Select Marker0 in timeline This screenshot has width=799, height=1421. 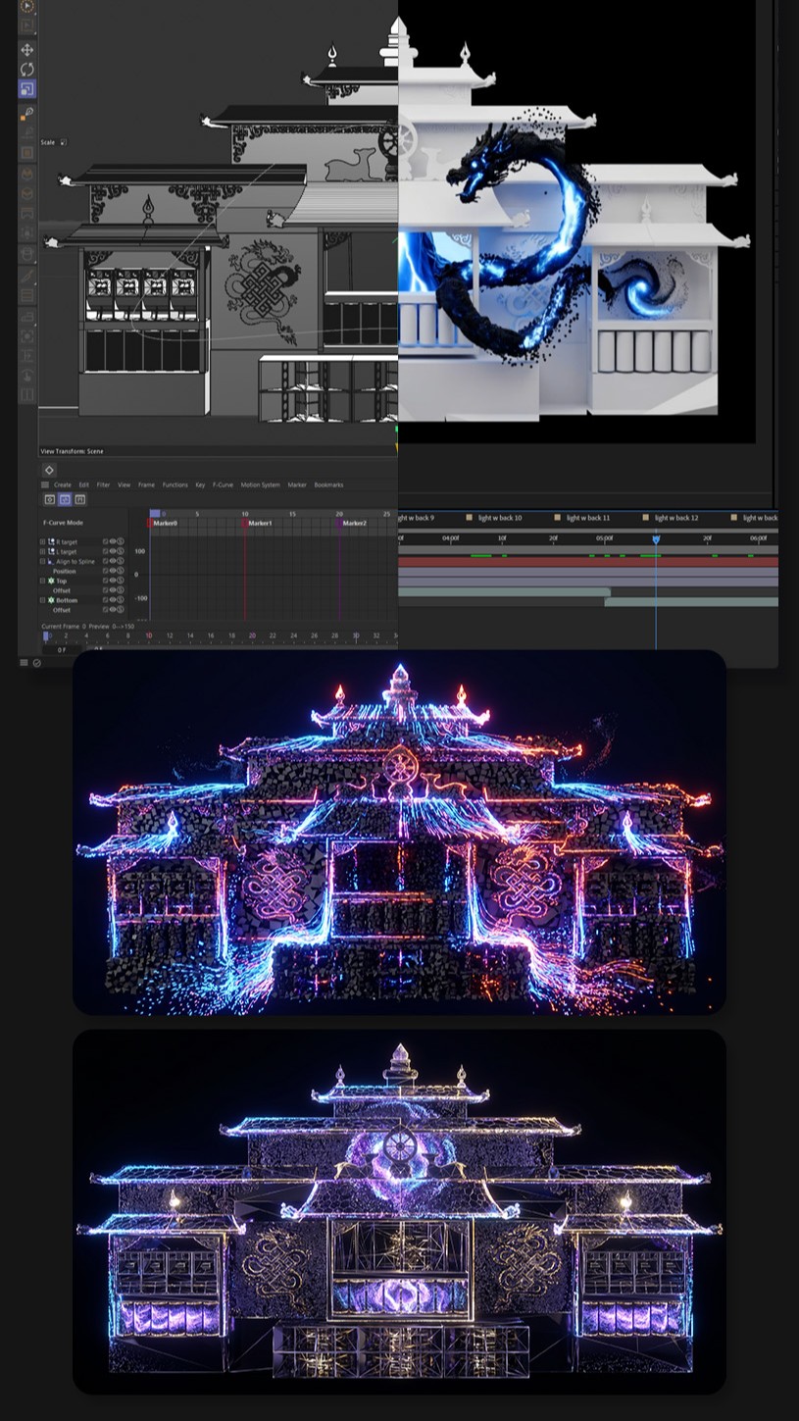[x=164, y=524]
